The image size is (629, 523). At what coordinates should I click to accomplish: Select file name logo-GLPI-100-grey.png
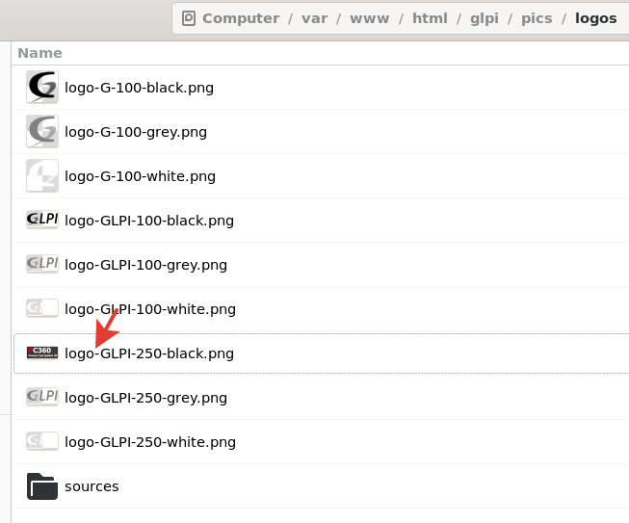click(x=146, y=265)
